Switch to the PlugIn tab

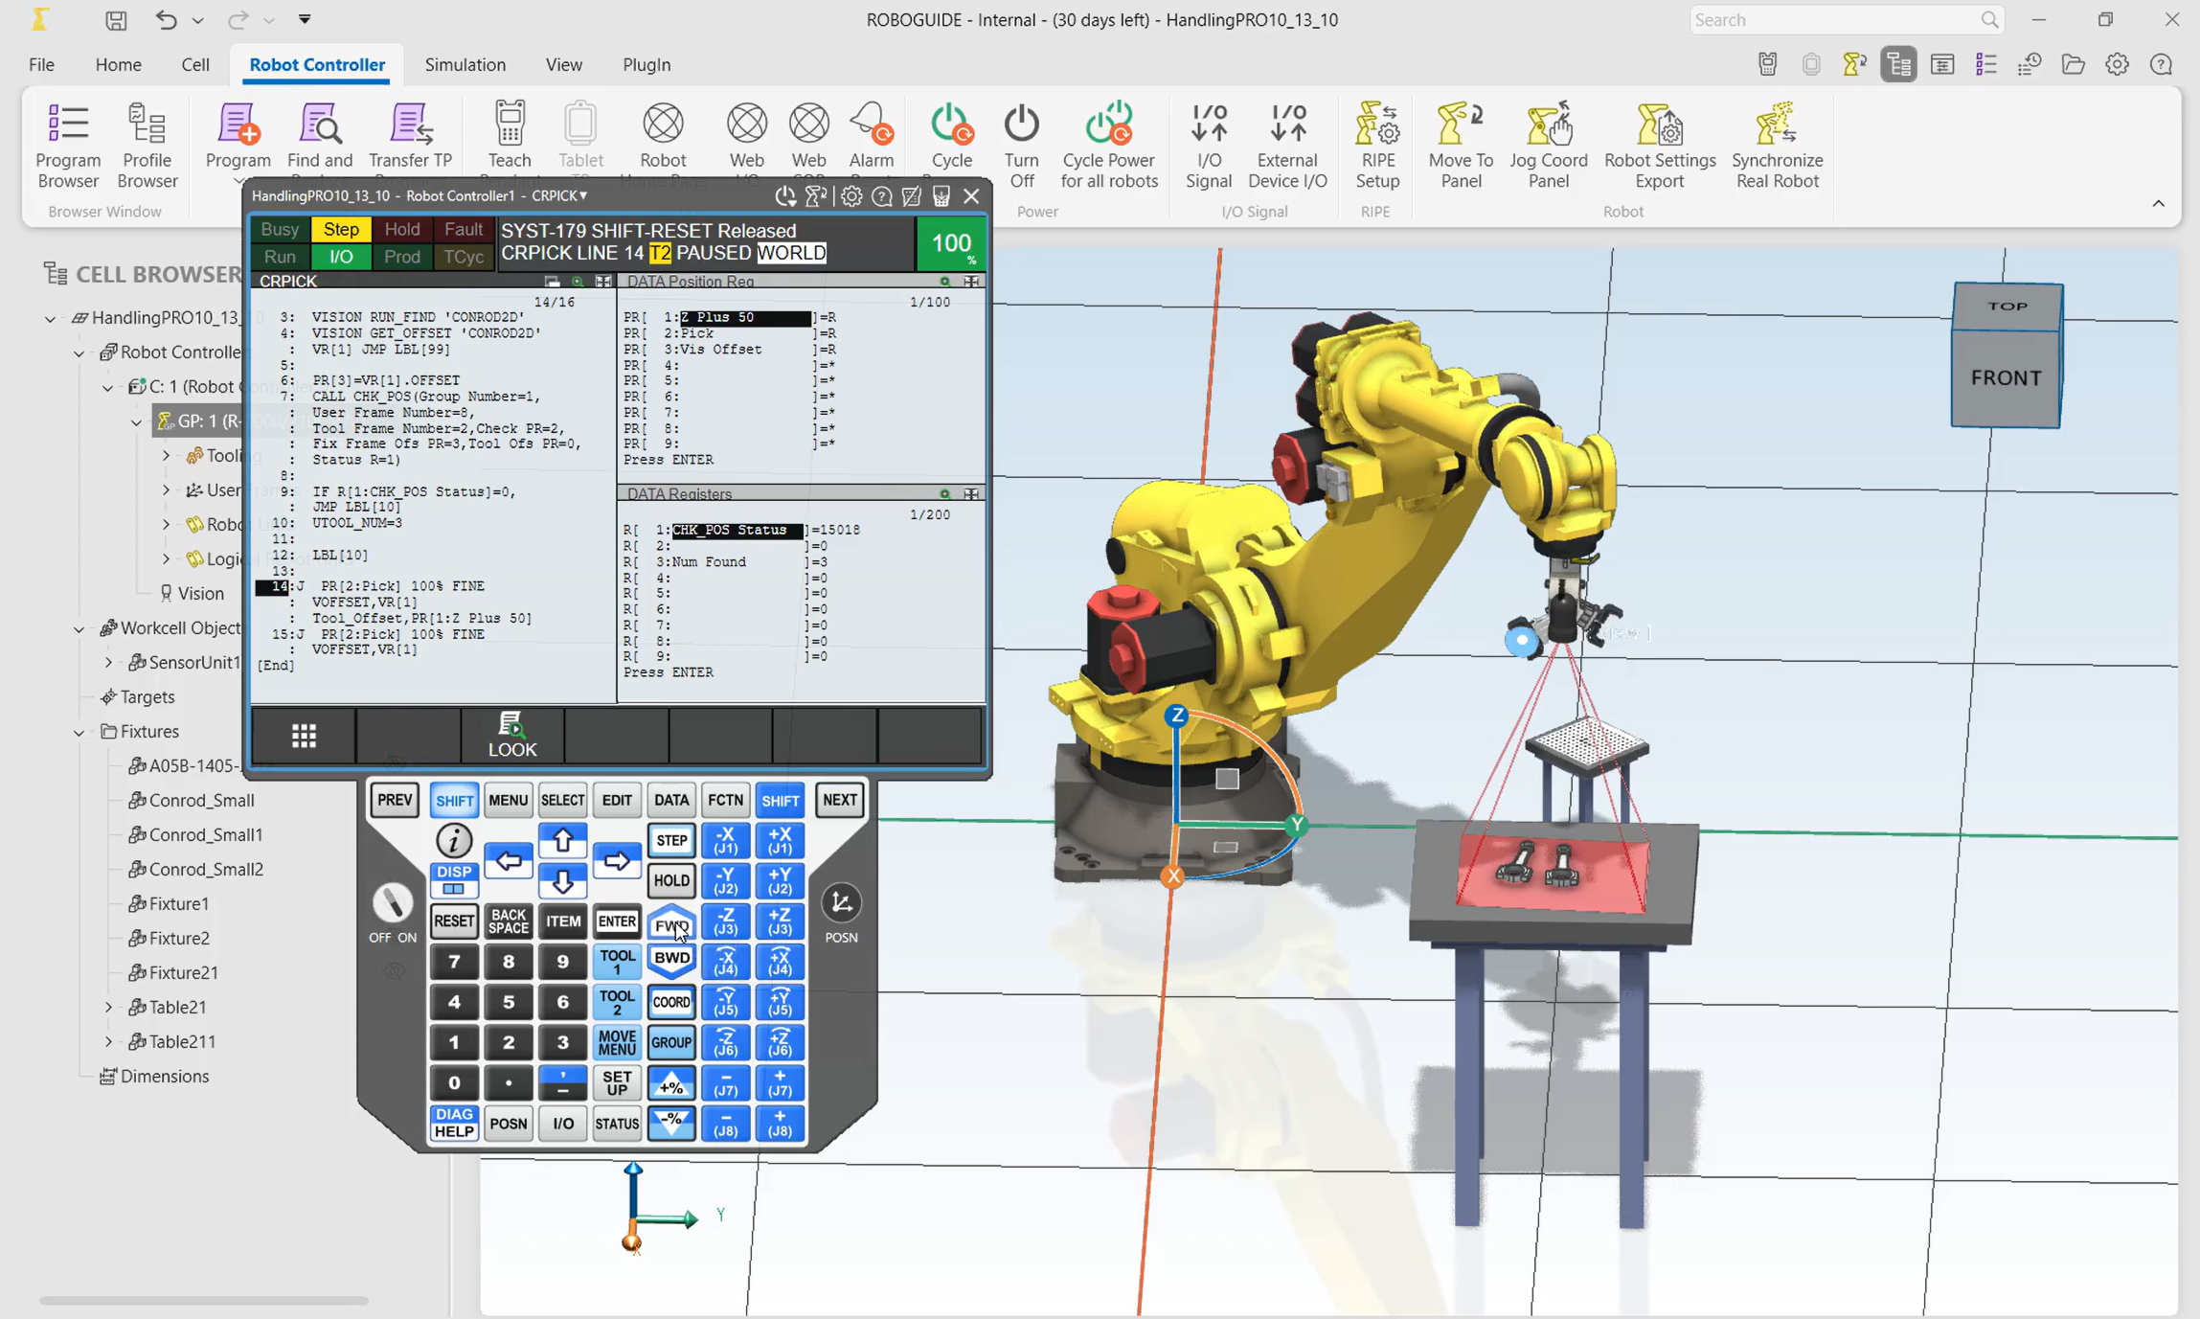[646, 65]
